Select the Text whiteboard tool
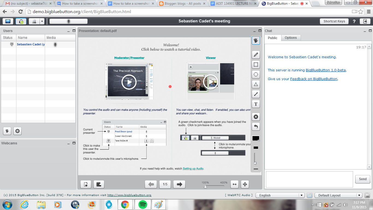 click(256, 104)
